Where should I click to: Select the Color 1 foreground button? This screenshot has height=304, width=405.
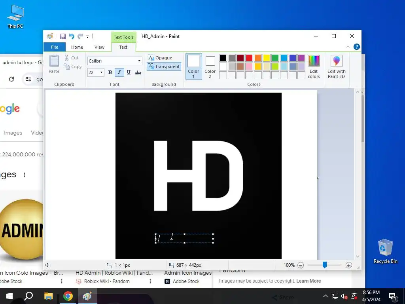tap(193, 66)
